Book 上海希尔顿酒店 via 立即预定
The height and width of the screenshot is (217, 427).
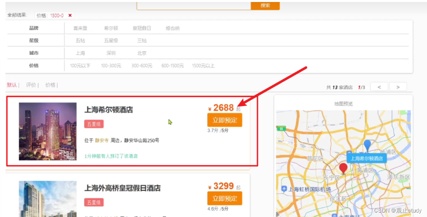tap(225, 120)
